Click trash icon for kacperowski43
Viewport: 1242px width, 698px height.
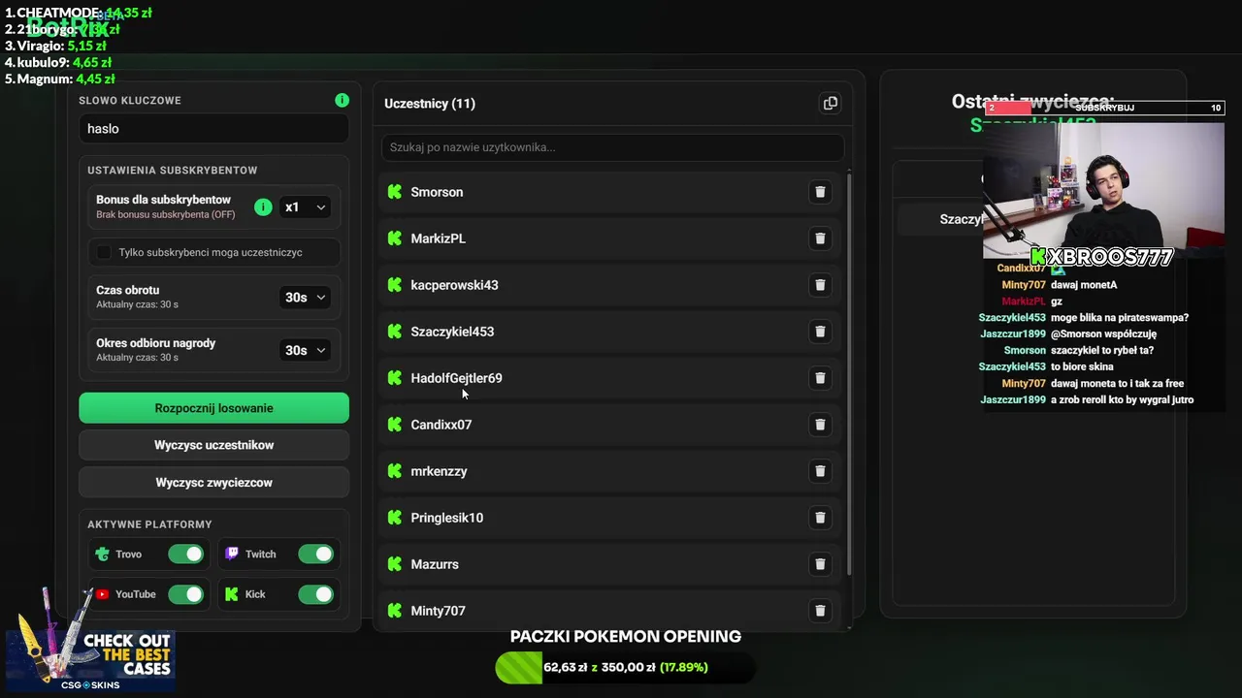[820, 285]
